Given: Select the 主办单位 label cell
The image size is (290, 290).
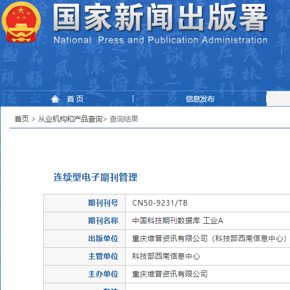Looking at the screenshot, I should point(84,274).
